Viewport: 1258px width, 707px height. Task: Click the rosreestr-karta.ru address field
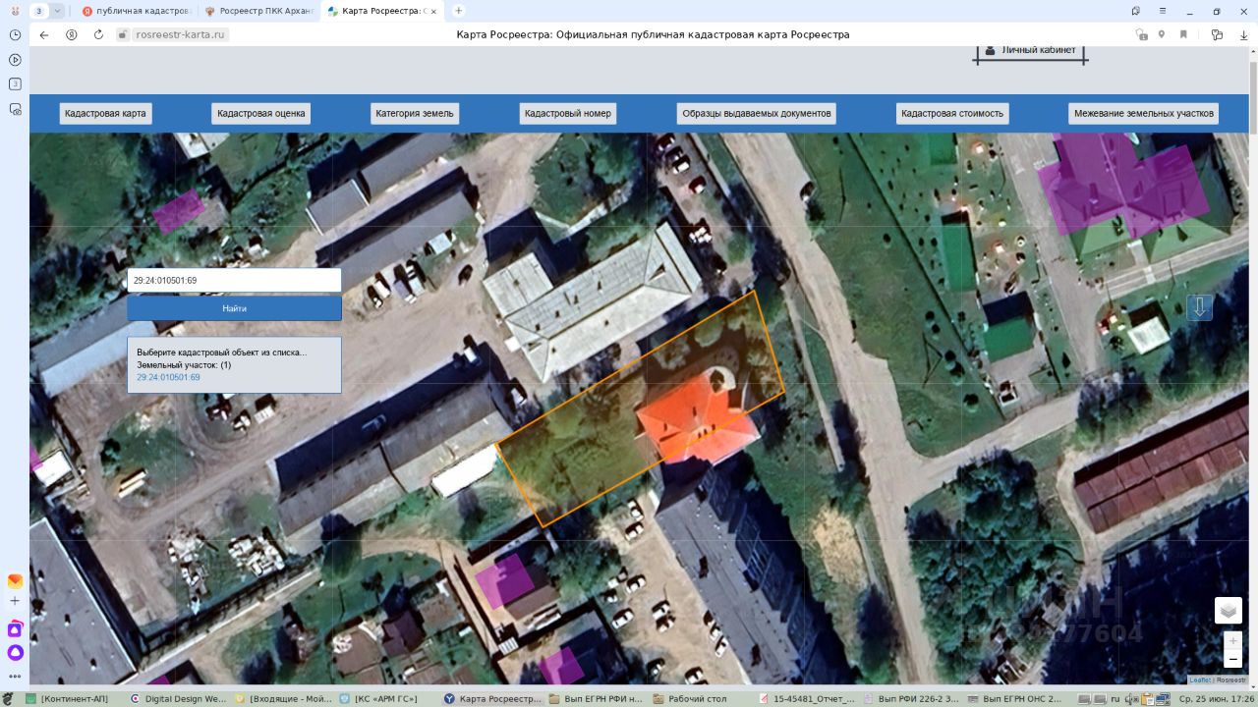pyautogui.click(x=180, y=34)
